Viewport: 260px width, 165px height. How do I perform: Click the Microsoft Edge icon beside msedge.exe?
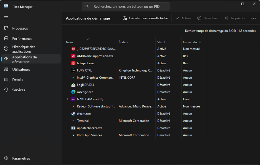click(73, 92)
